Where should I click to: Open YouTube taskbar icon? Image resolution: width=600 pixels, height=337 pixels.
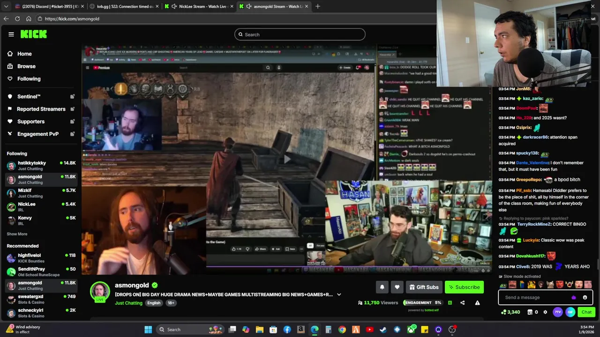pyautogui.click(x=370, y=330)
